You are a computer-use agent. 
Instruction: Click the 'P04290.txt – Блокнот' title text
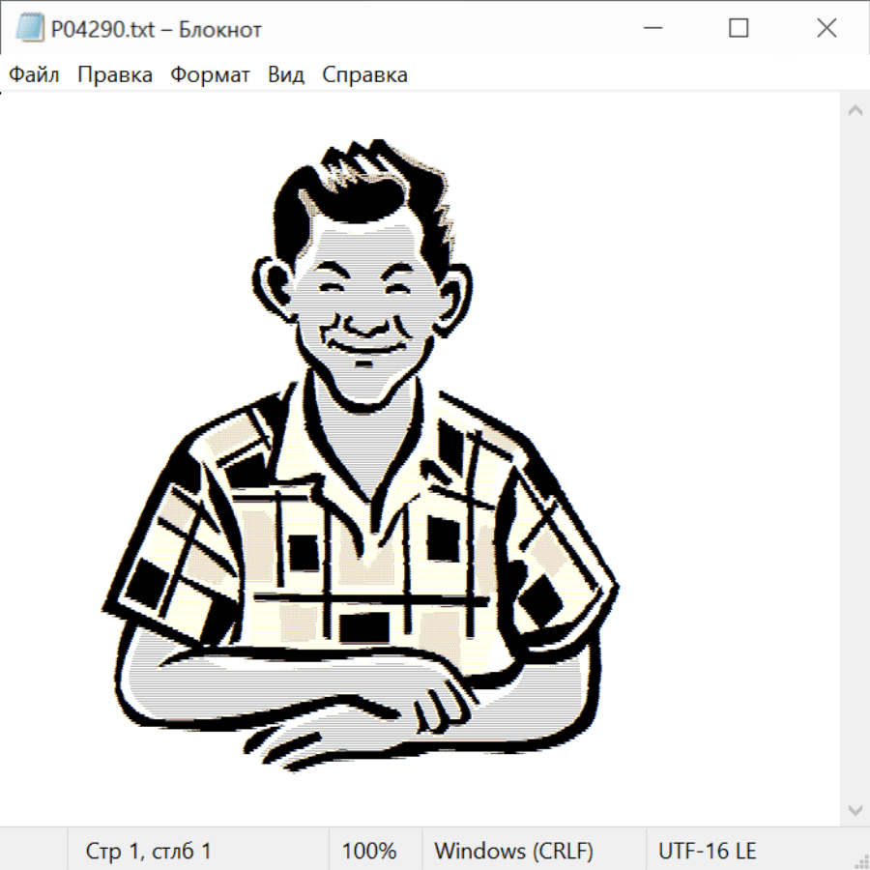(x=157, y=29)
